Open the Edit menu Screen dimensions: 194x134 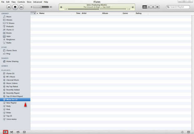click(x=8, y=2)
